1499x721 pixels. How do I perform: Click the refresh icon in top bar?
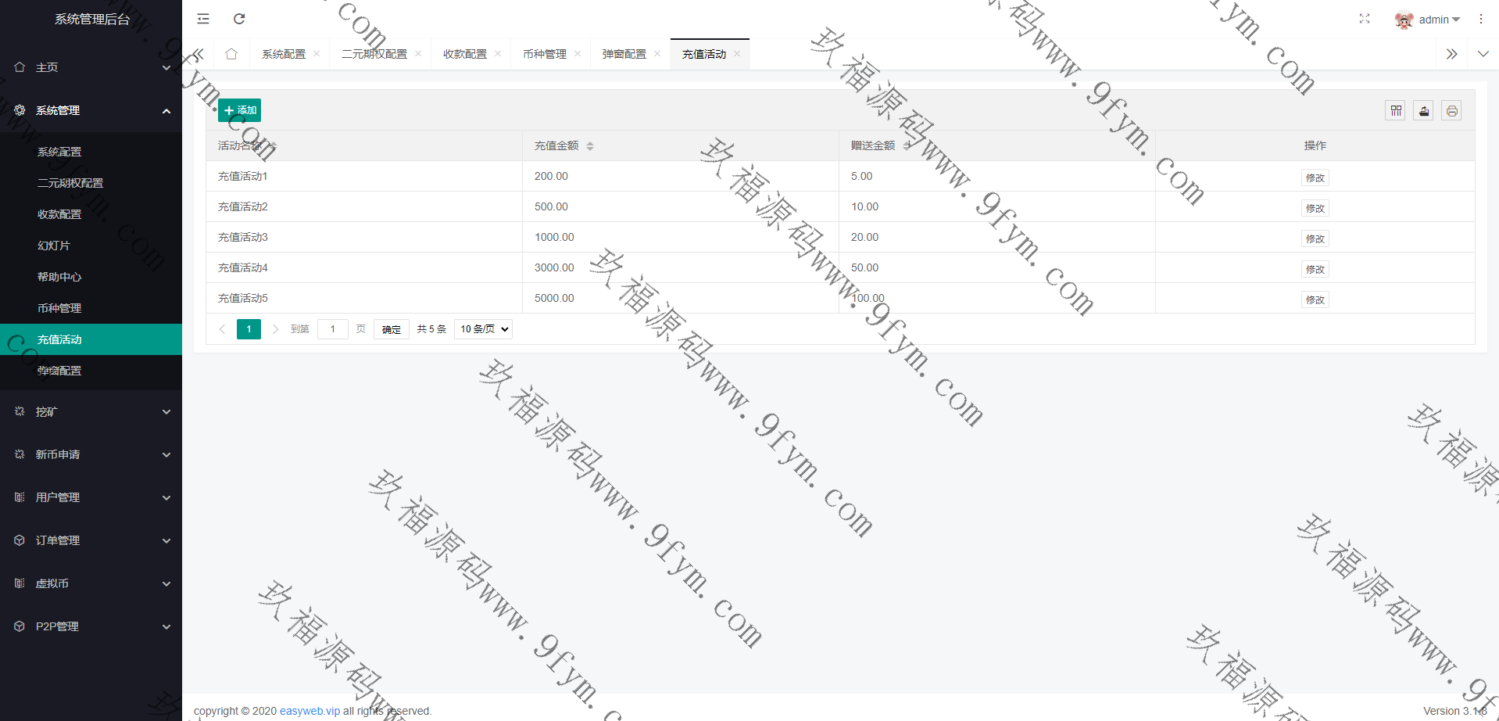click(239, 19)
